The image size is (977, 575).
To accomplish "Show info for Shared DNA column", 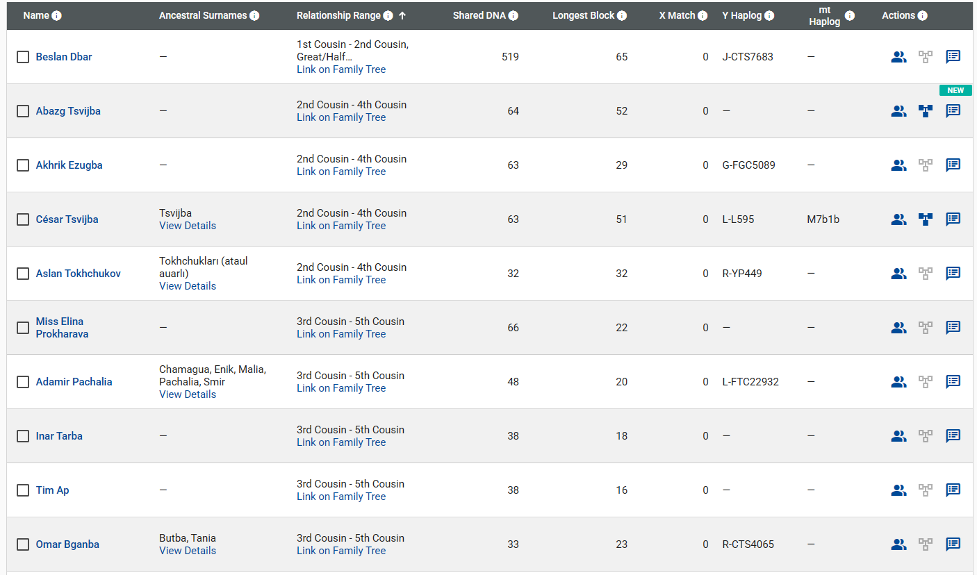I will tap(514, 16).
